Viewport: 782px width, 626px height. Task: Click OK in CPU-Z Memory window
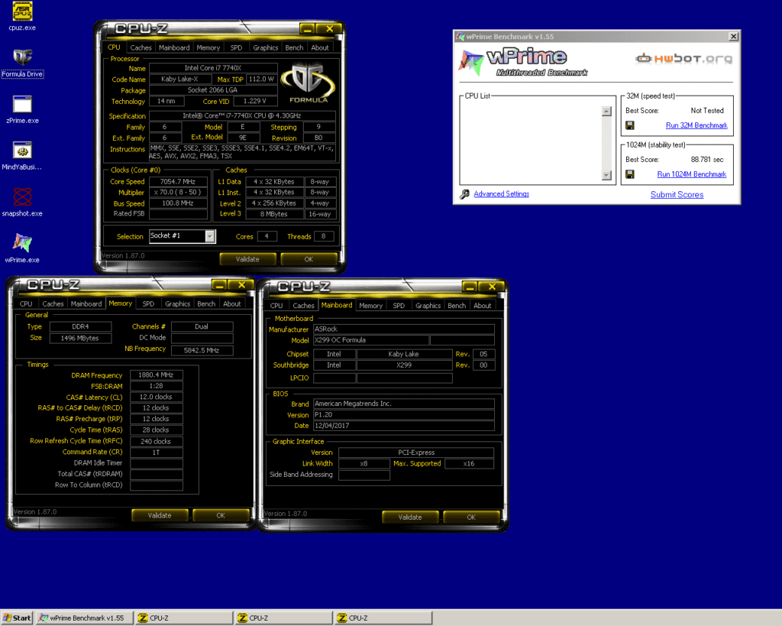tap(221, 515)
